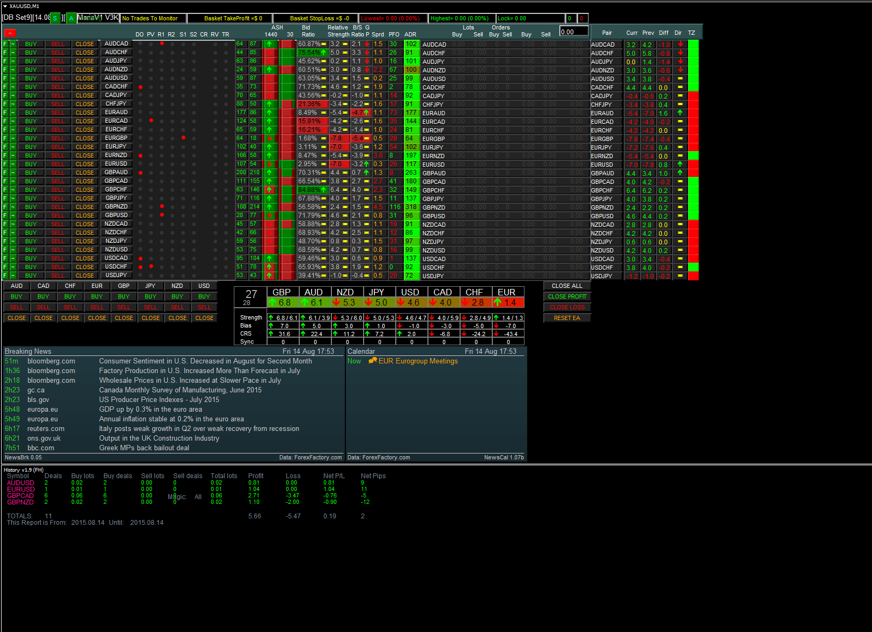Screen dimensions: 872x632
Task: Toggle the F button in NZDUSD row
Action: pyautogui.click(x=5, y=250)
